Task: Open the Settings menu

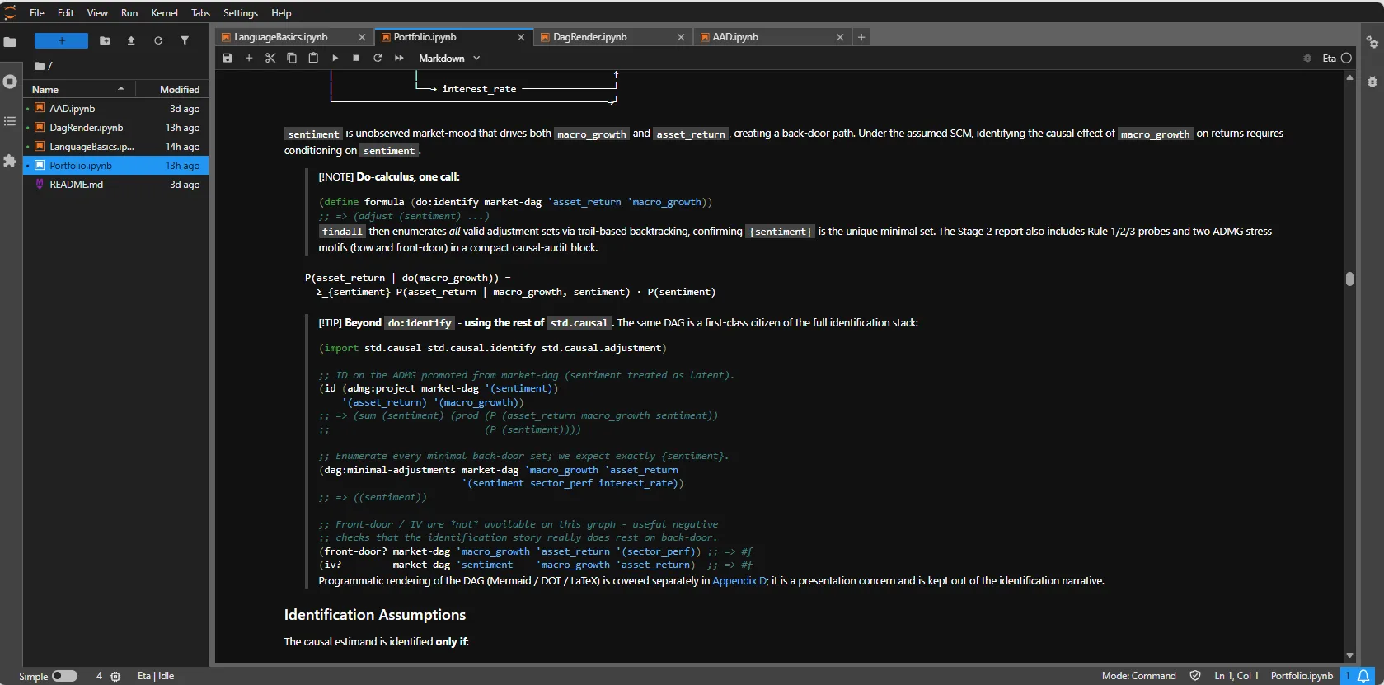Action: [241, 12]
